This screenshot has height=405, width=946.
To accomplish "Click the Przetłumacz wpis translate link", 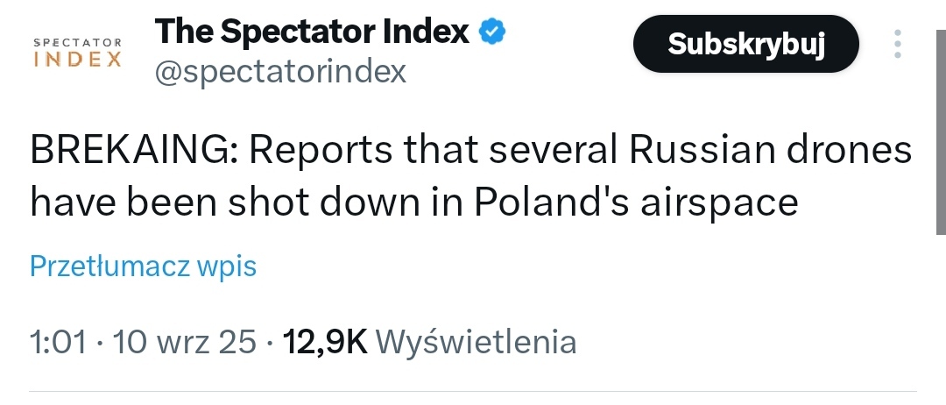I will (x=143, y=266).
